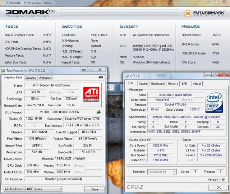
Task: Select the CPU tab in CPU-Z
Action: coord(130,83)
